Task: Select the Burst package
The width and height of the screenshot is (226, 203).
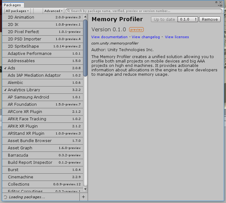Action: coord(43,170)
